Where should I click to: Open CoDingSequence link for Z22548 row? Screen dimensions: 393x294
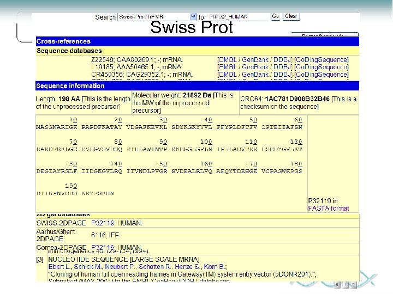tap(321, 60)
